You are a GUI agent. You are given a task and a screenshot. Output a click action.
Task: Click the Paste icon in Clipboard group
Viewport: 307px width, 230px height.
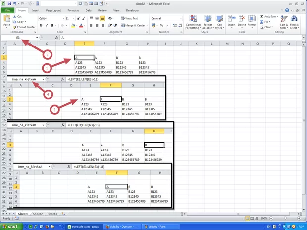[7, 19]
